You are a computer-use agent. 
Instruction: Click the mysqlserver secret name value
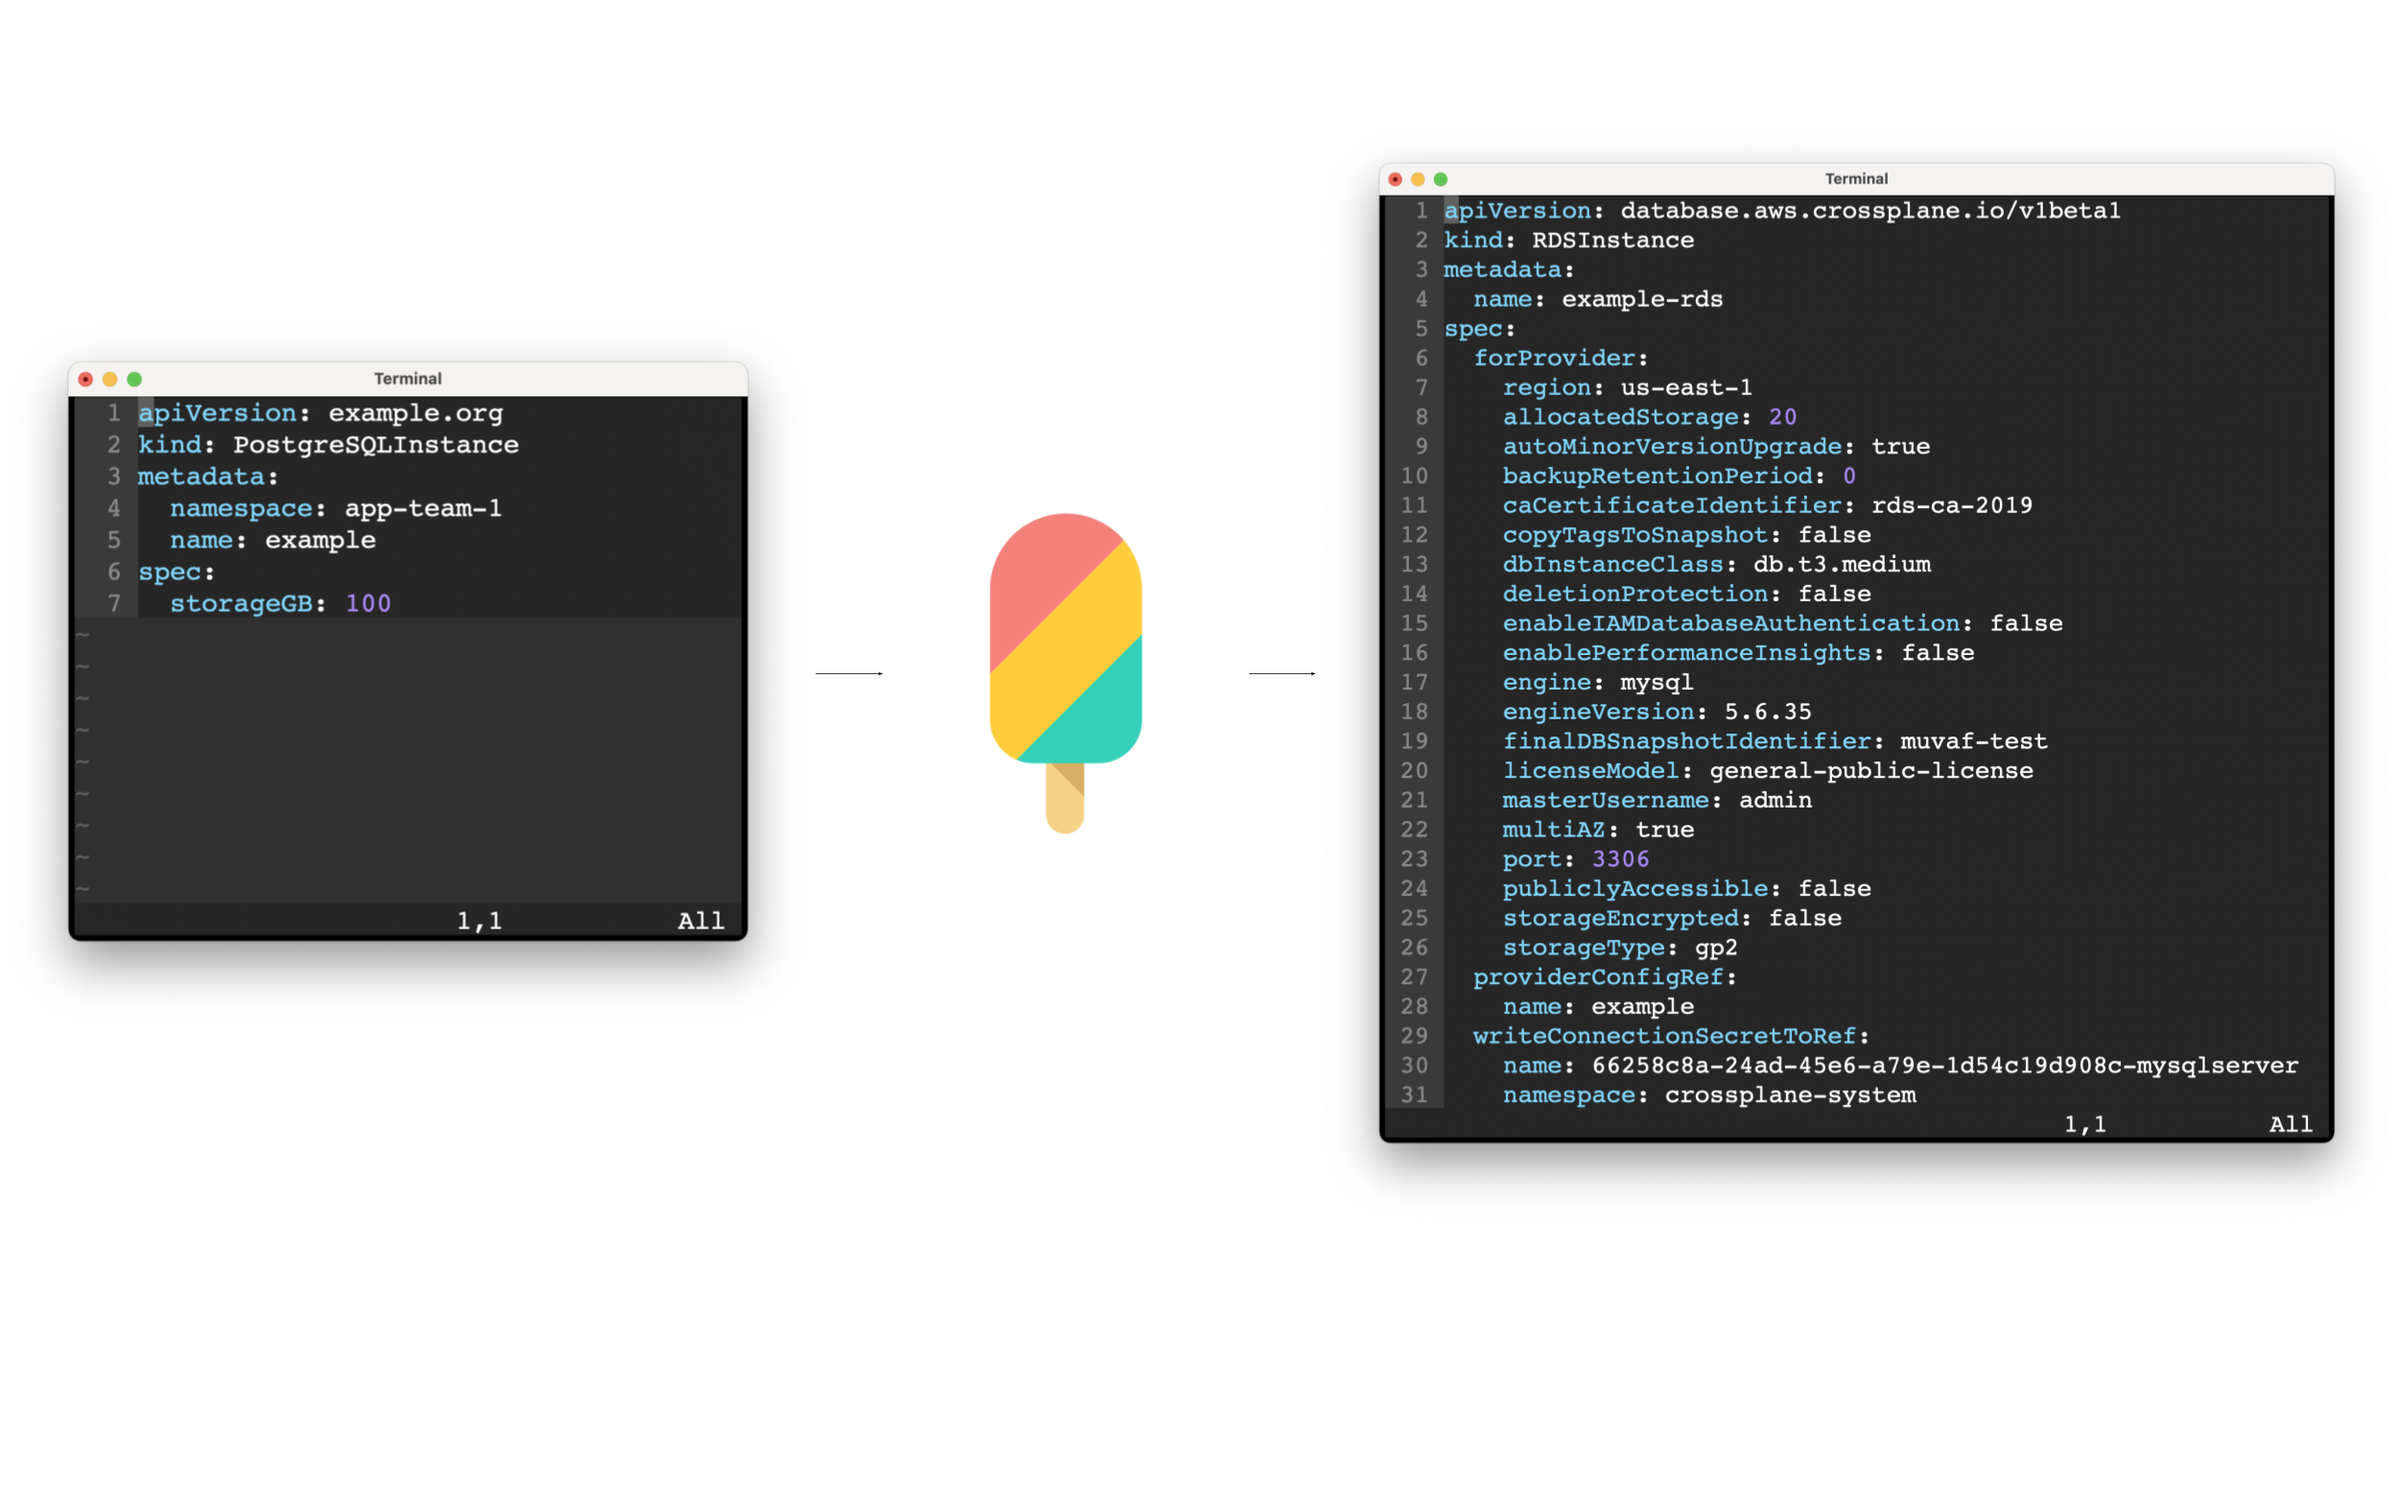tap(1944, 1066)
